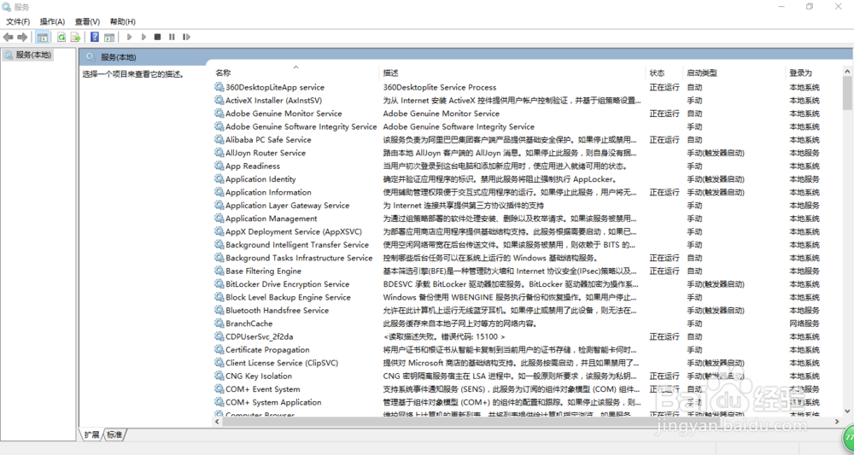Click the vertical scrollbar thumb
The height and width of the screenshot is (455, 854).
[x=847, y=93]
